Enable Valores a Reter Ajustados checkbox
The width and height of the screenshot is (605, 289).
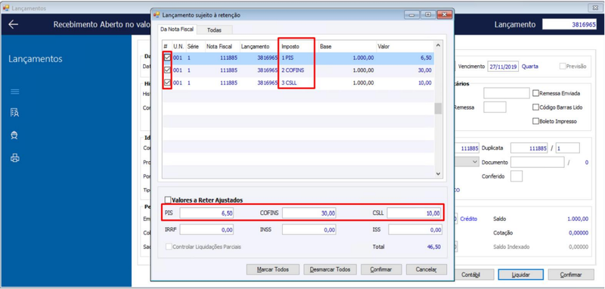(x=167, y=200)
